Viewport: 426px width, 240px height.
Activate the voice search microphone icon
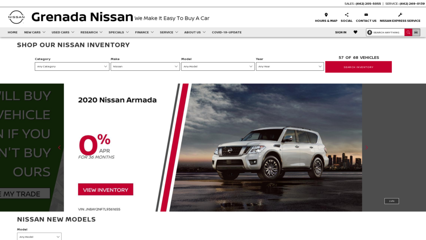(x=369, y=32)
